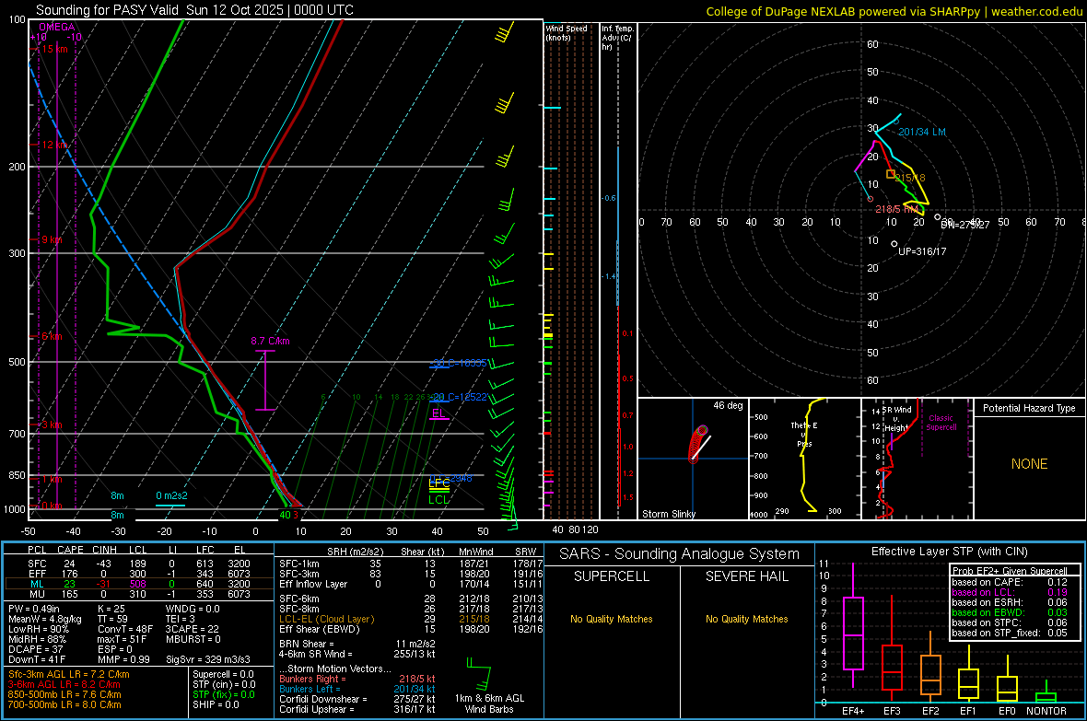This screenshot has height=721, width=1087.
Task: Click the green 1km & 6km wind barb symbol
Action: coord(480,675)
